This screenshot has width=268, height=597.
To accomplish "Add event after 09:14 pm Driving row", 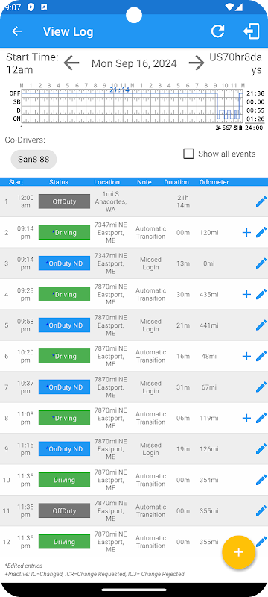I will (246, 232).
